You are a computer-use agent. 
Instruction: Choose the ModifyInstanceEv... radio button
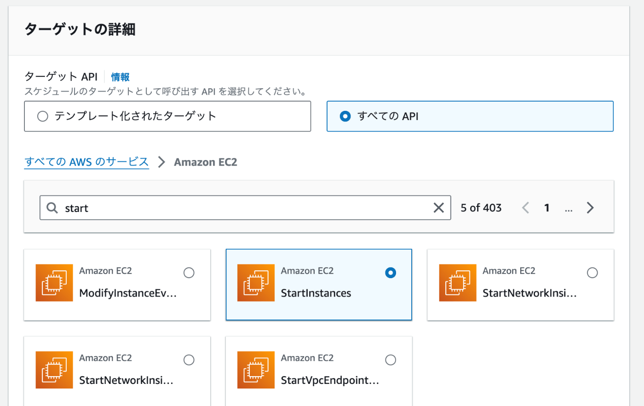[189, 273]
